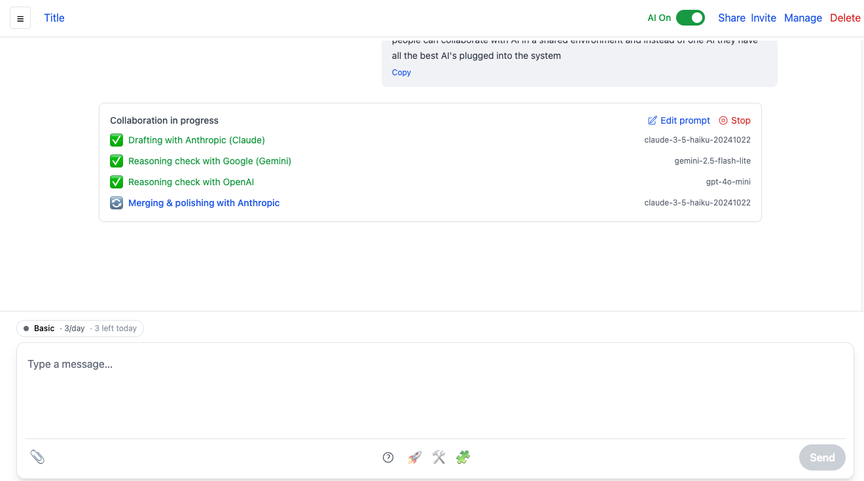Click the rocket icon
Screen dimensions: 864x481
coord(414,457)
